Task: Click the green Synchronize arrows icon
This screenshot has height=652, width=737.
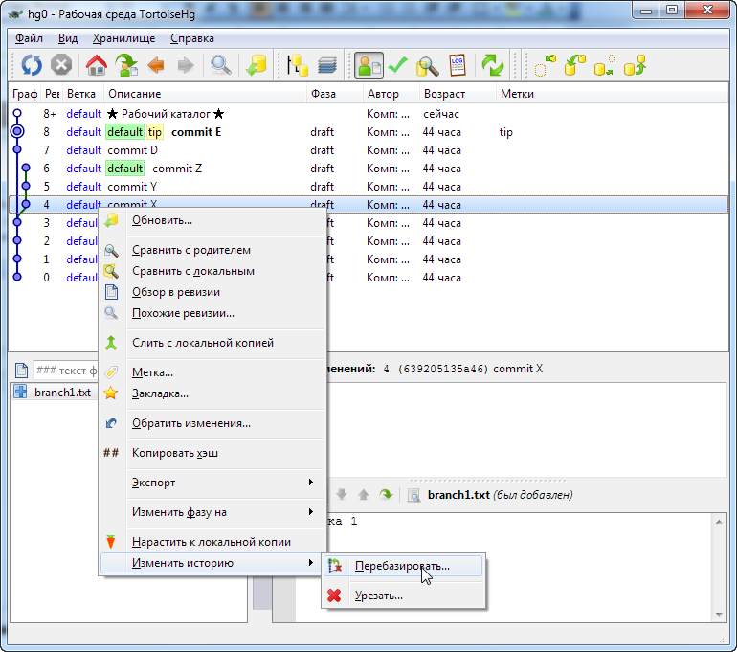Action: tap(492, 65)
